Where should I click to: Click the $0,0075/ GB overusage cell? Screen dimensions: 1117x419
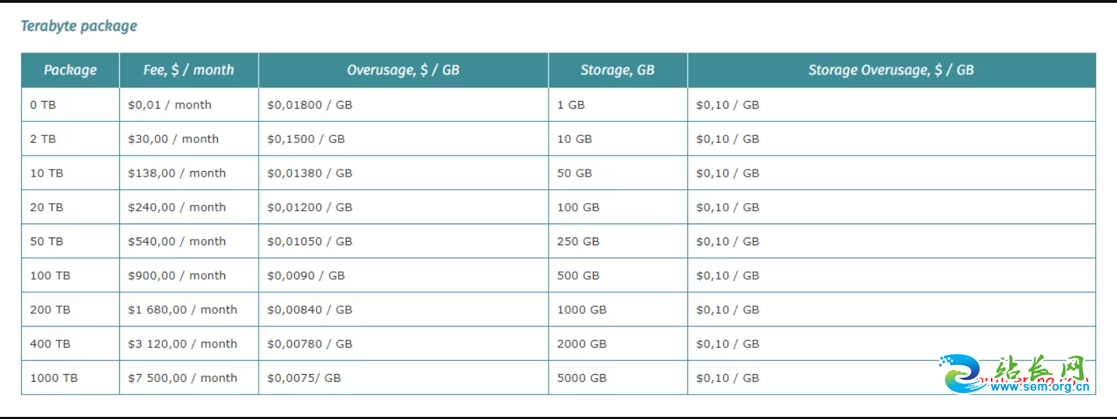pyautogui.click(x=403, y=378)
